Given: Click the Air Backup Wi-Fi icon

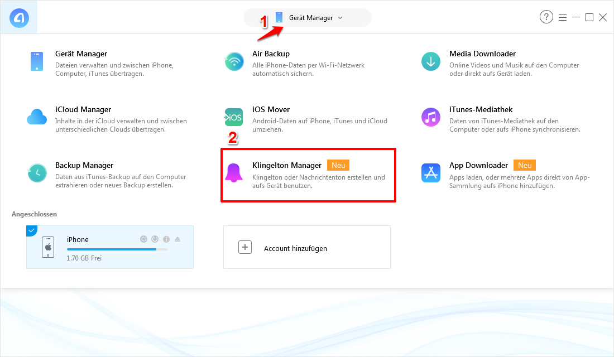Looking at the screenshot, I should tap(234, 61).
